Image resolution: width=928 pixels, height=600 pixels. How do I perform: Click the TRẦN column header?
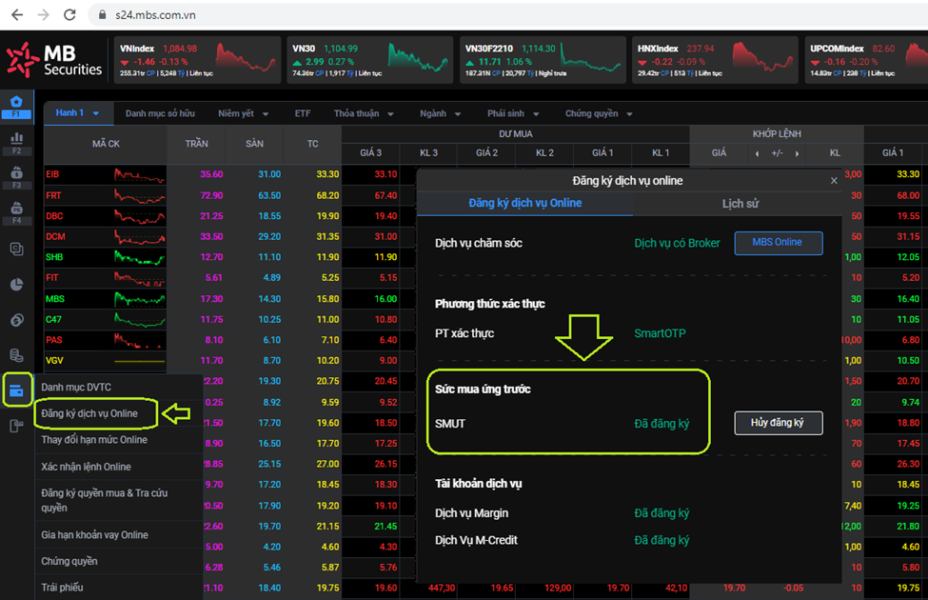(x=196, y=144)
